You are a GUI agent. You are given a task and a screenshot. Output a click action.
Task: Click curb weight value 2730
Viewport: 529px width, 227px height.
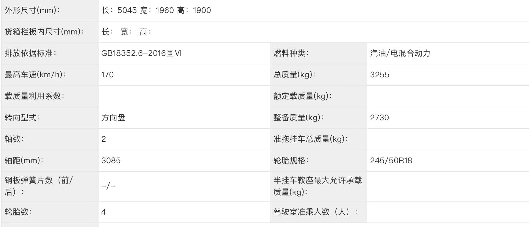(x=379, y=117)
